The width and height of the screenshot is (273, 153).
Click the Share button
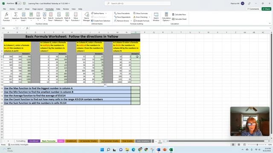[x=266, y=9]
